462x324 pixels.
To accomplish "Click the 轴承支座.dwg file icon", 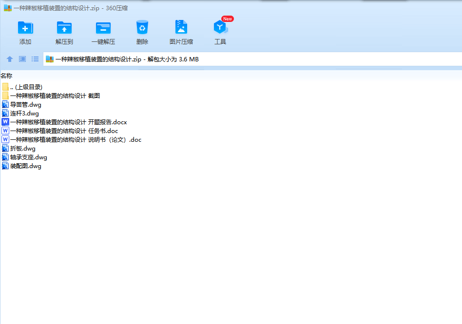I will (5, 157).
